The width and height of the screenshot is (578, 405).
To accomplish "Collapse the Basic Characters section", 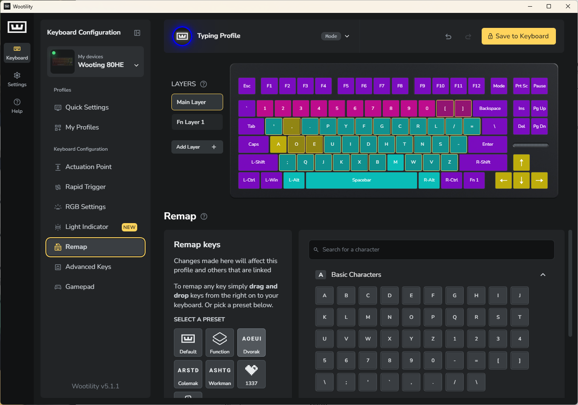I will coord(543,275).
